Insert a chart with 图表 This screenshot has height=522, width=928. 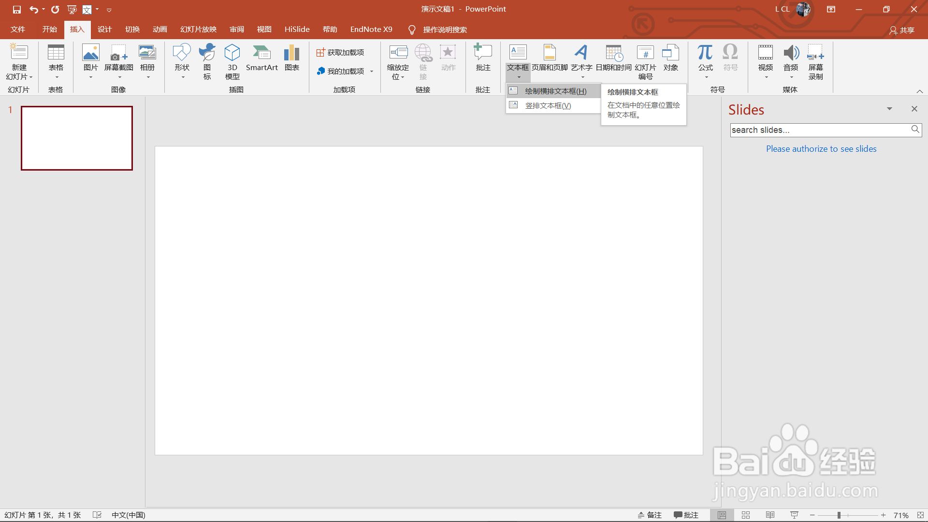291,58
